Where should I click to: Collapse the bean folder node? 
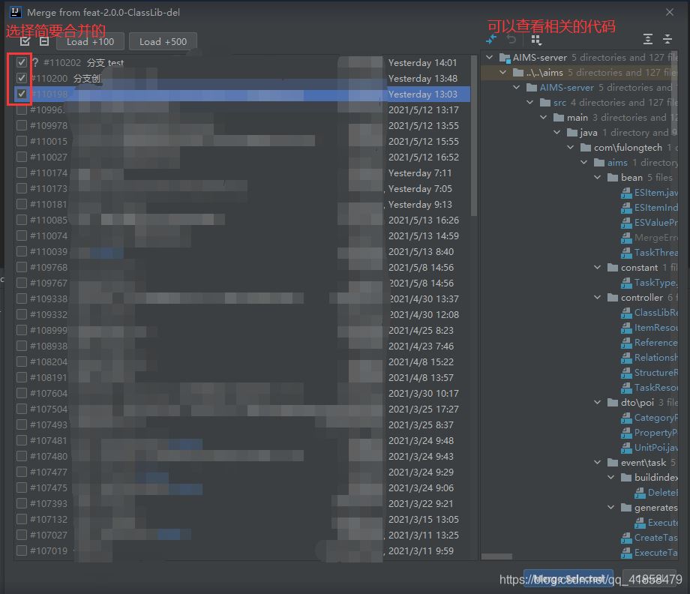click(598, 177)
